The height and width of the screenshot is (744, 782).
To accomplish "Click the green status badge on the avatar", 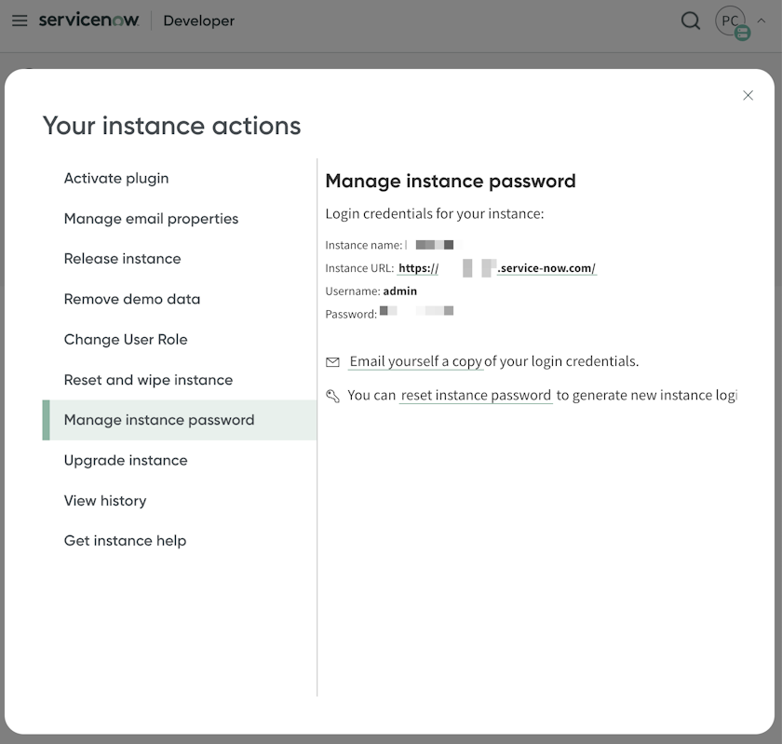I will pos(742,33).
